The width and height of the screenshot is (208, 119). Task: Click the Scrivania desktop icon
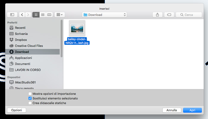pyautogui.click(x=11, y=34)
